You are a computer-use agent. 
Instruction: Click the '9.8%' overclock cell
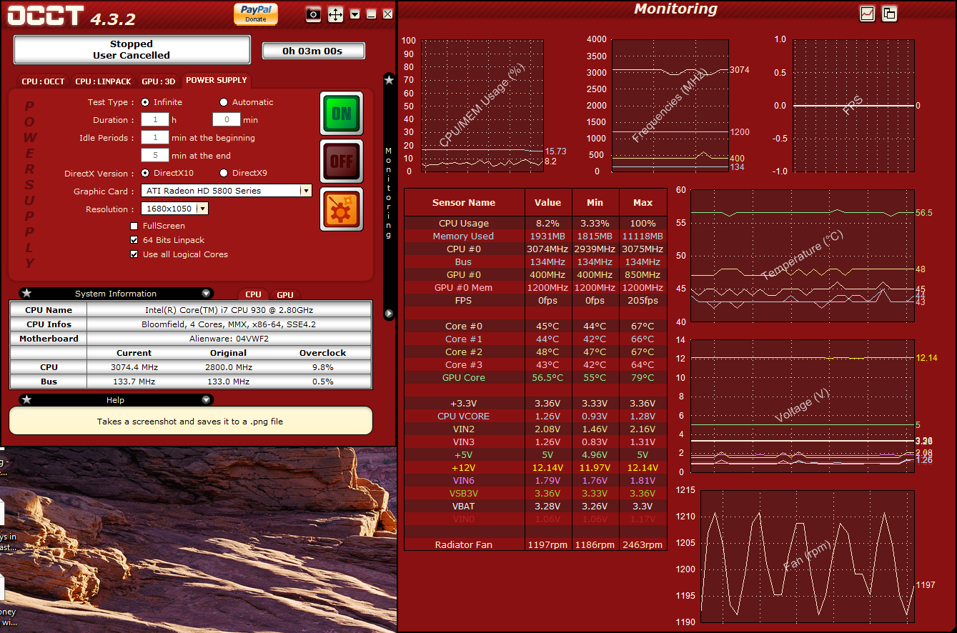(x=323, y=367)
